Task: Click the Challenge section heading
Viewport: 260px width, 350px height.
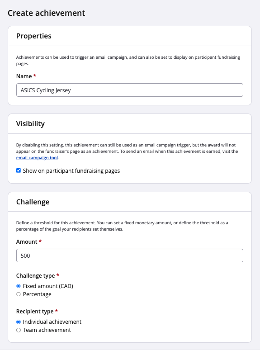Action: (33, 202)
